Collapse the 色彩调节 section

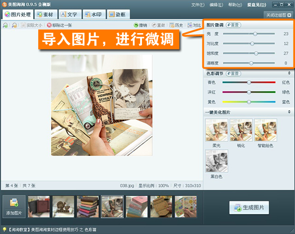click(x=289, y=73)
